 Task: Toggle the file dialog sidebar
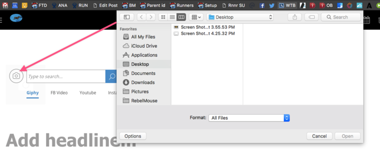coord(126,17)
